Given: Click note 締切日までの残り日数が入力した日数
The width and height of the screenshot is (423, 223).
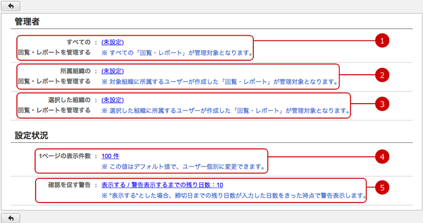Looking at the screenshot, I should [234, 195].
